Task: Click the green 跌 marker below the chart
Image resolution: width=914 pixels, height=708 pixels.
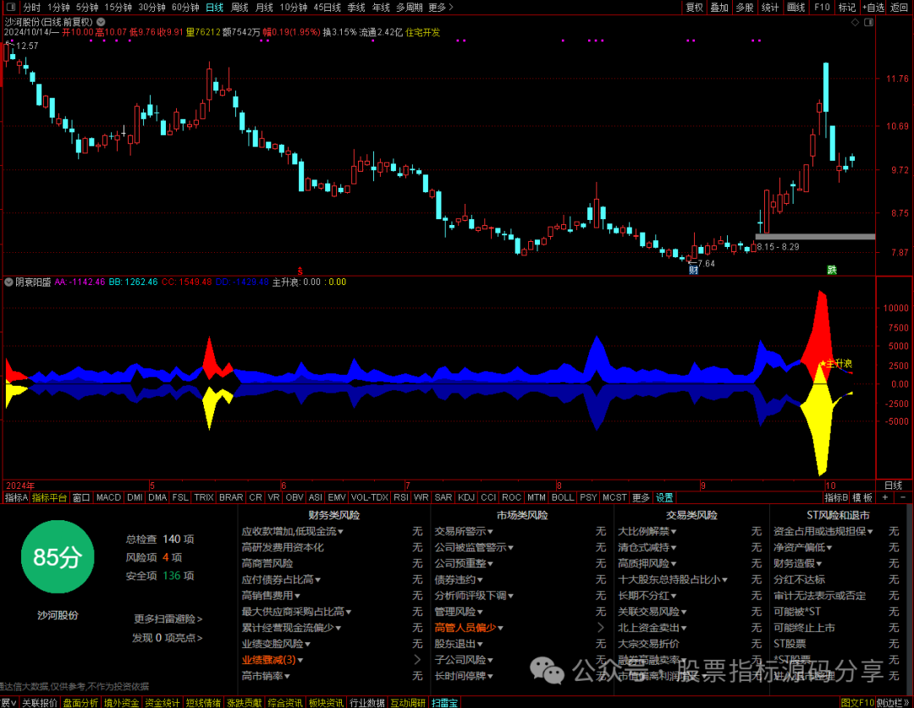Action: pos(832,270)
